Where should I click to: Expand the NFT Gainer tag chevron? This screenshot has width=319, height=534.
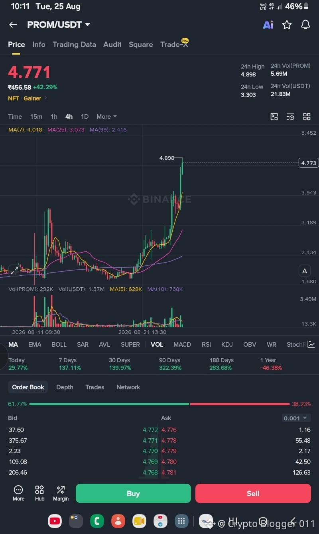(x=45, y=98)
